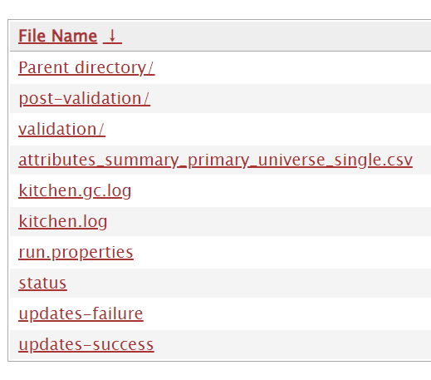Image resolution: width=431 pixels, height=380 pixels.
Task: View the garbage collection log for kitchen
Action: [x=75, y=191]
